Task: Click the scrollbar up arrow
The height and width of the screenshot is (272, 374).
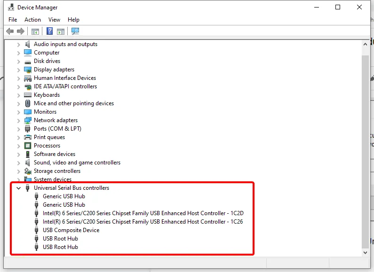Action: (x=365, y=44)
